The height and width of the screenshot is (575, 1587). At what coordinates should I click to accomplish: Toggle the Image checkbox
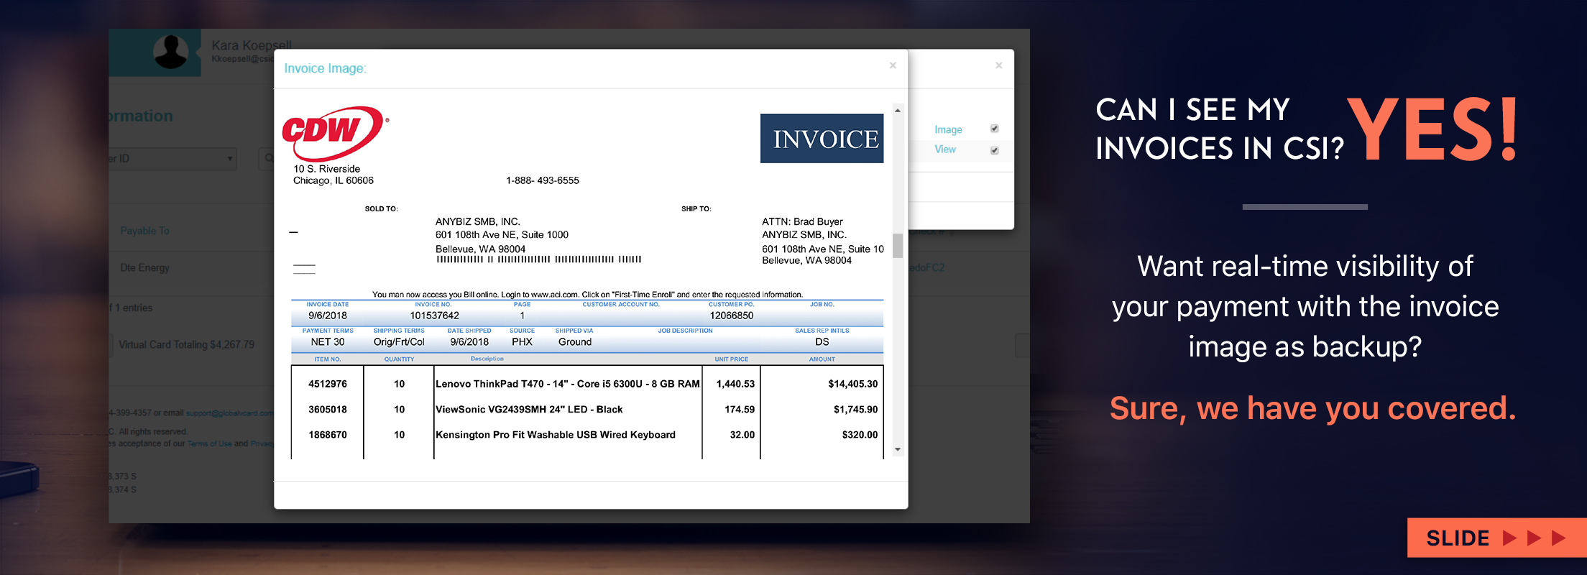point(995,129)
